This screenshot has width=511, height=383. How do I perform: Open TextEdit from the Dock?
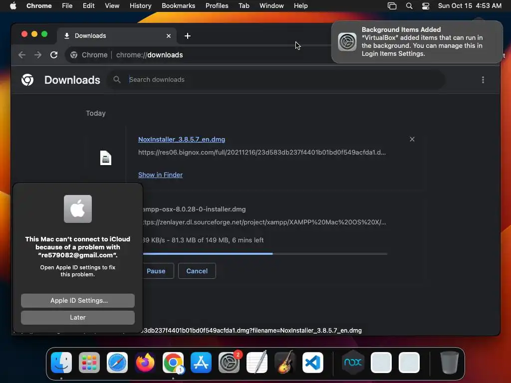(x=257, y=363)
